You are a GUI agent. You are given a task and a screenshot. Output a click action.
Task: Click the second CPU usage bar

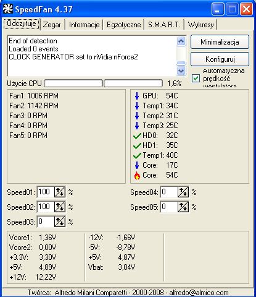pos(133,84)
